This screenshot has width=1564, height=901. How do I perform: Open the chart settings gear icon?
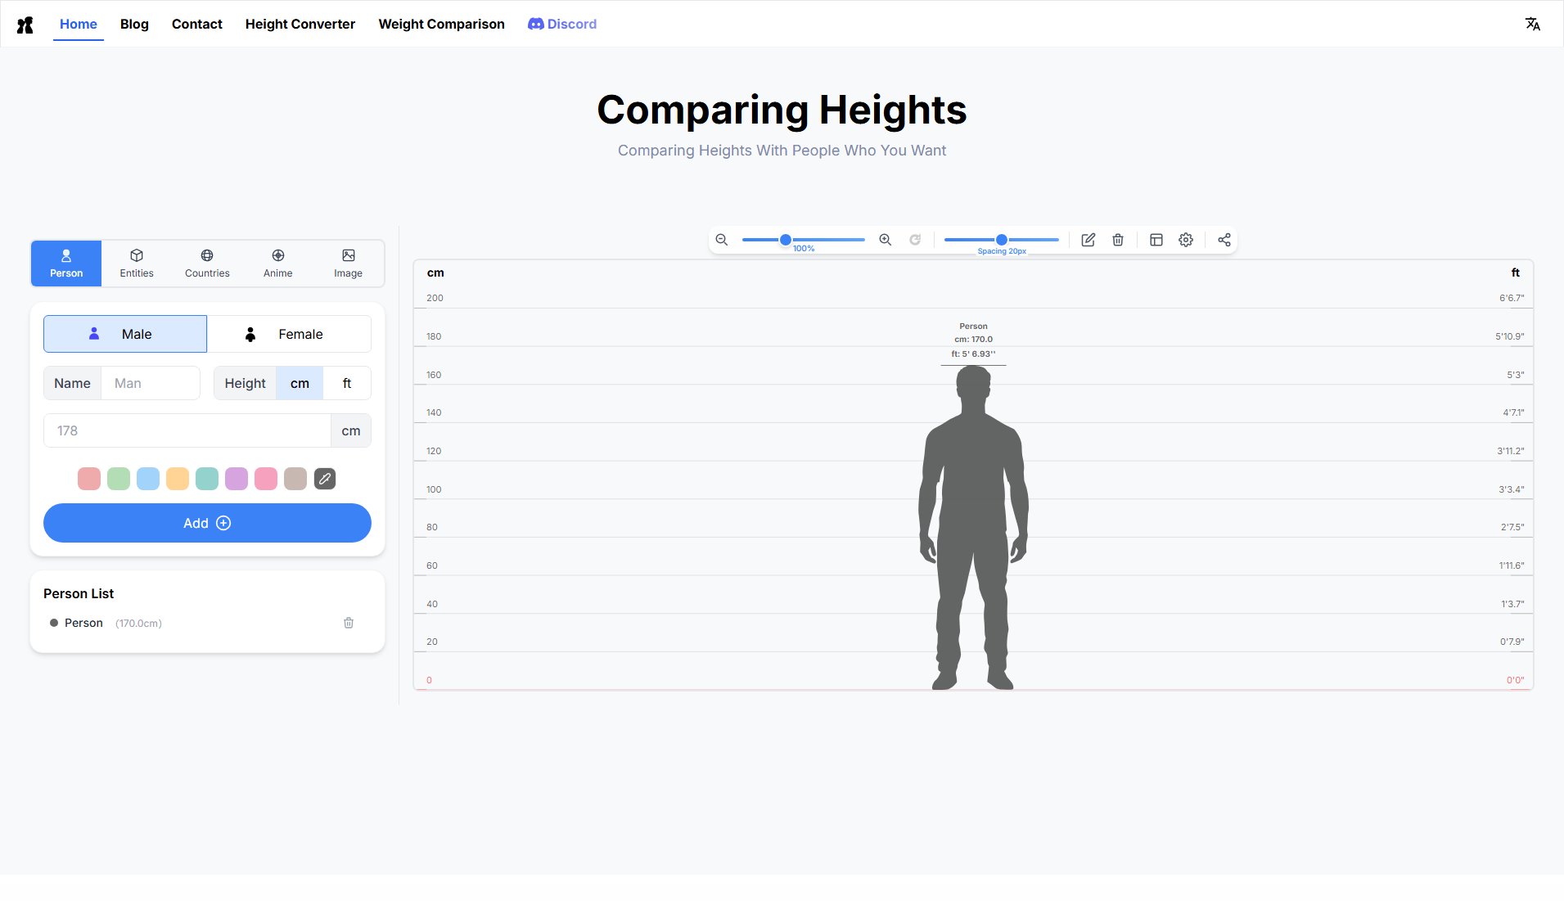(x=1185, y=240)
